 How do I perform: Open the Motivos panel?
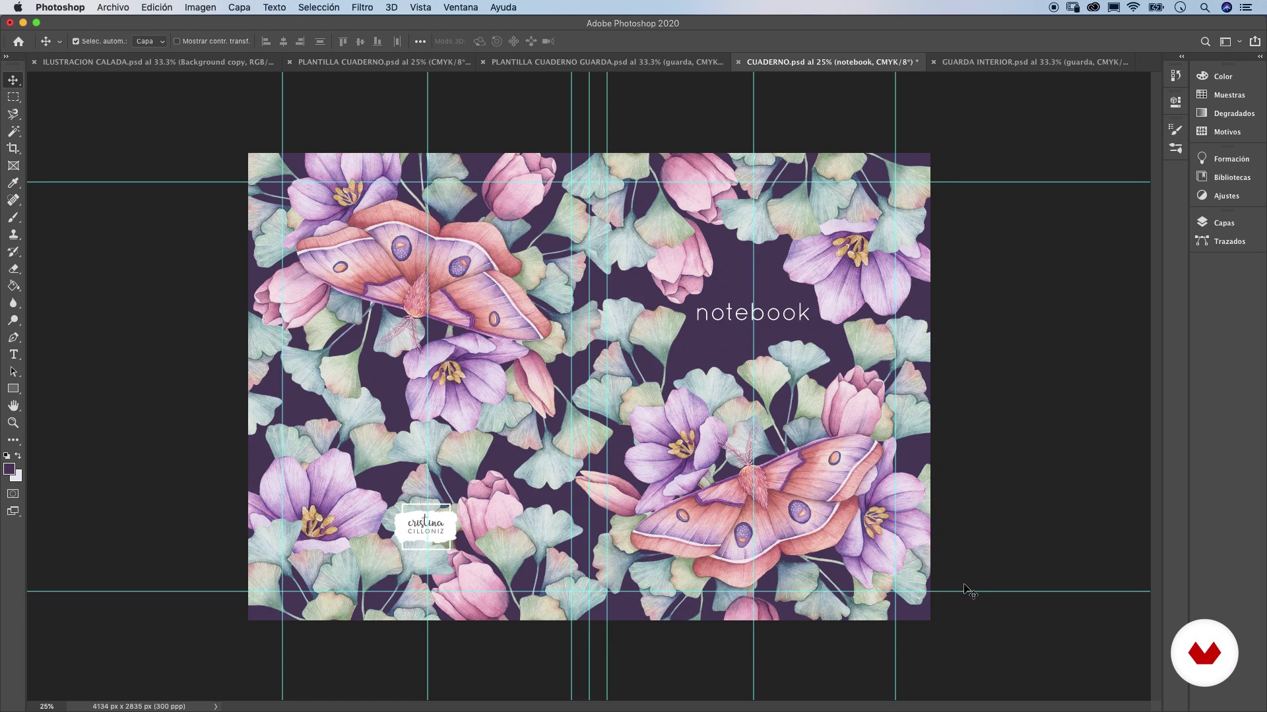pyautogui.click(x=1227, y=132)
